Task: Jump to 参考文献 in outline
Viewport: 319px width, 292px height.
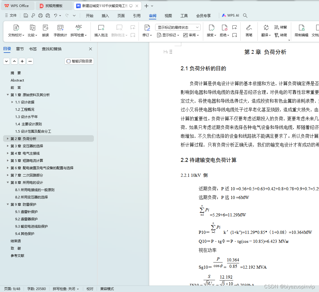Action: (x=17, y=255)
